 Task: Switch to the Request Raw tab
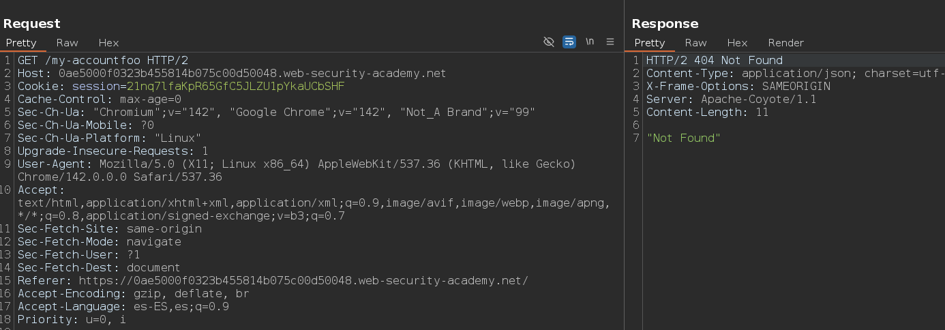[x=67, y=42]
